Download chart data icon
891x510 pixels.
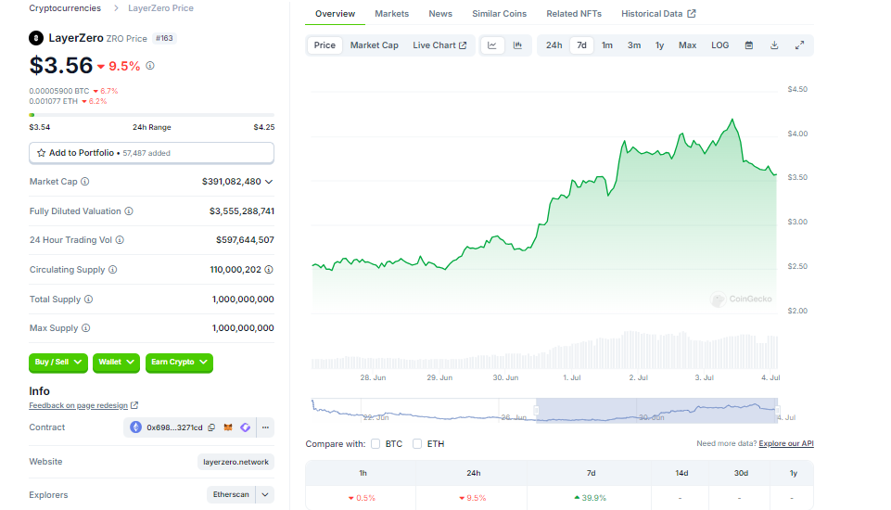(774, 45)
